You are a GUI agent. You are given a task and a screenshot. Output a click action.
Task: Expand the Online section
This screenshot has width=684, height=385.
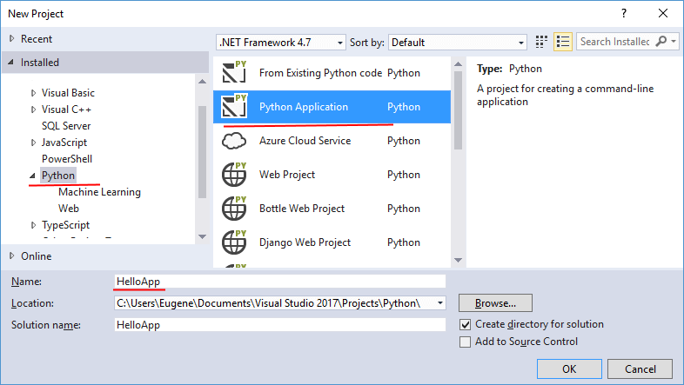coord(11,256)
